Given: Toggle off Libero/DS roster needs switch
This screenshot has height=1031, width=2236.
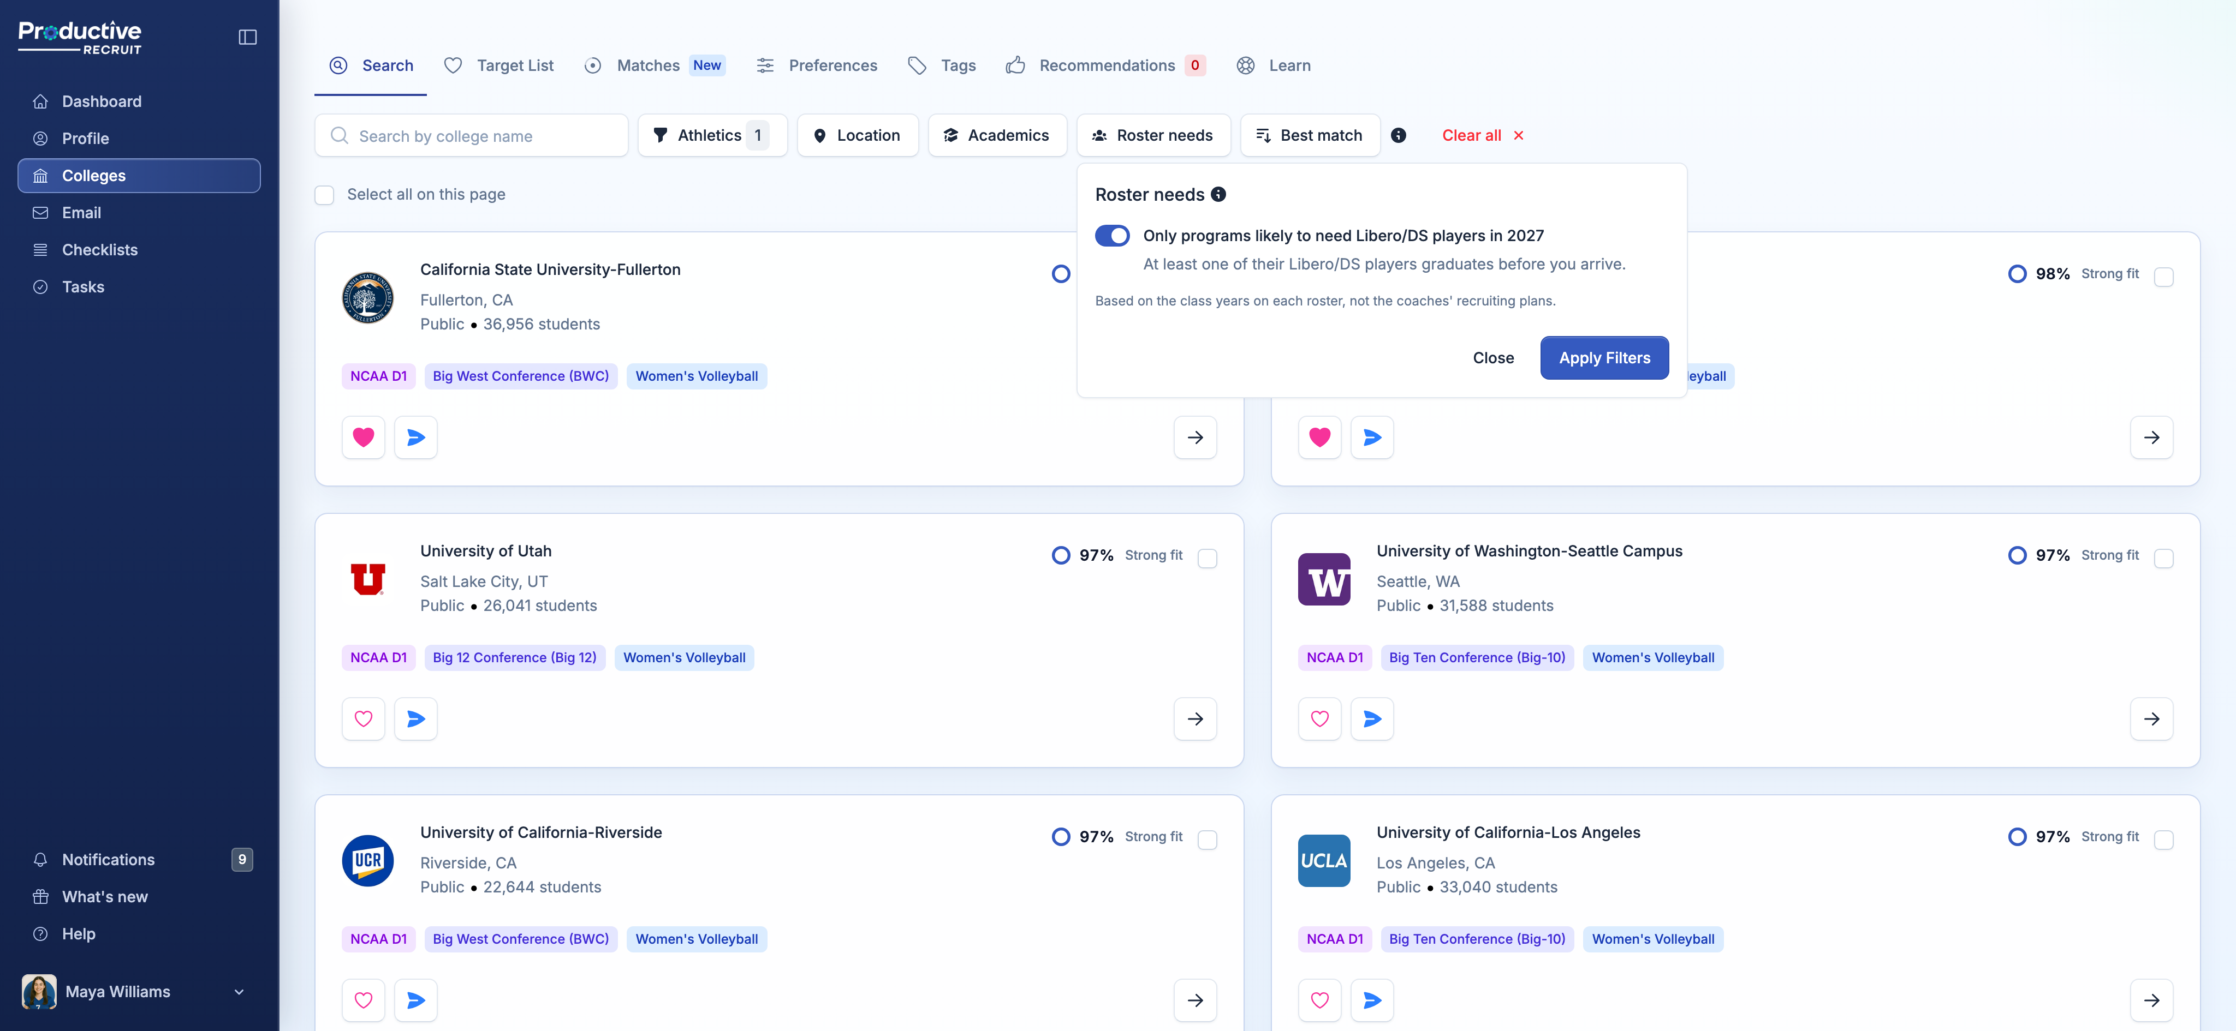Looking at the screenshot, I should [1112, 236].
